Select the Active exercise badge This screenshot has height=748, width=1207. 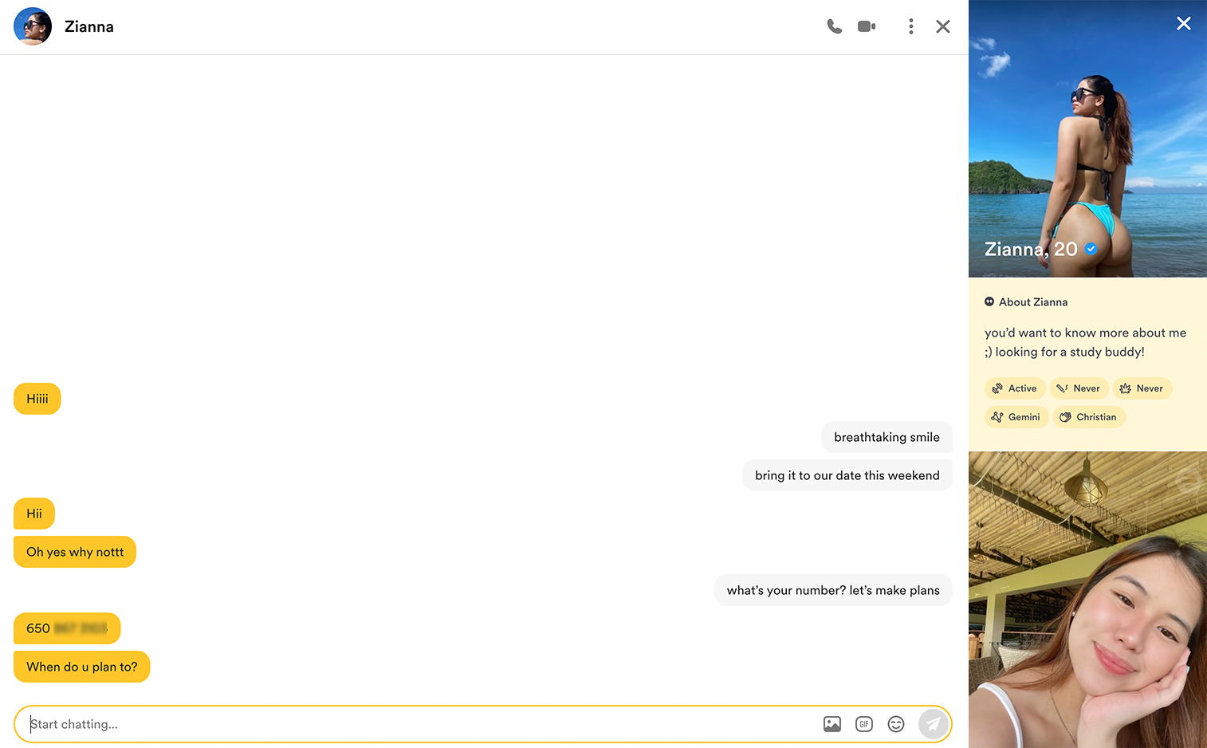click(1015, 388)
